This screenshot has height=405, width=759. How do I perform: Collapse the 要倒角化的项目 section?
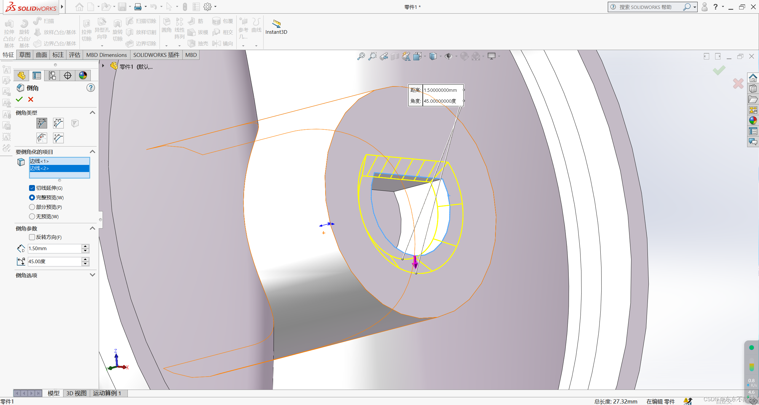[93, 152]
